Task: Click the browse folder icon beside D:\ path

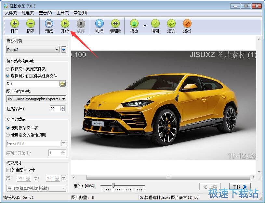Action: 62,84
